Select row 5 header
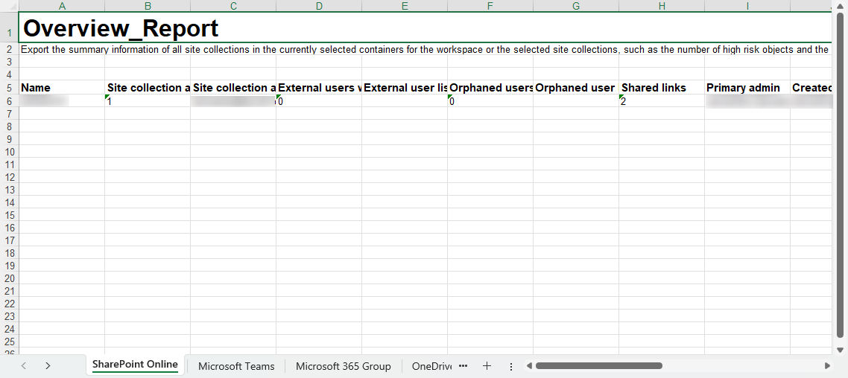This screenshot has width=848, height=378. [9, 88]
